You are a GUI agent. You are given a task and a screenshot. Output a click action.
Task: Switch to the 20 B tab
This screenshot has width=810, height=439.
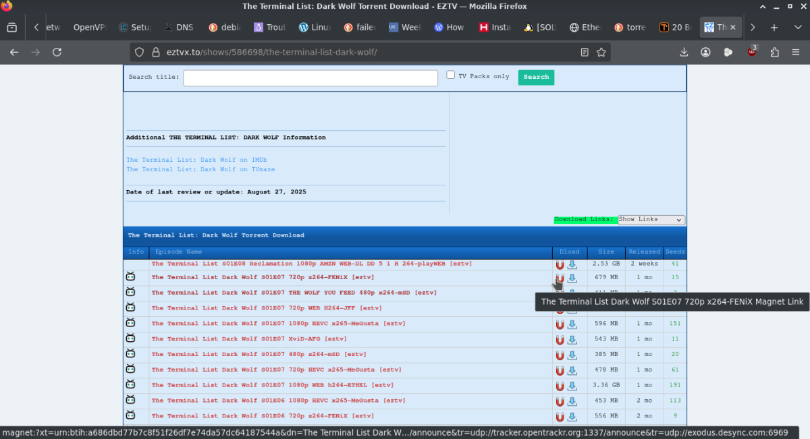click(675, 28)
